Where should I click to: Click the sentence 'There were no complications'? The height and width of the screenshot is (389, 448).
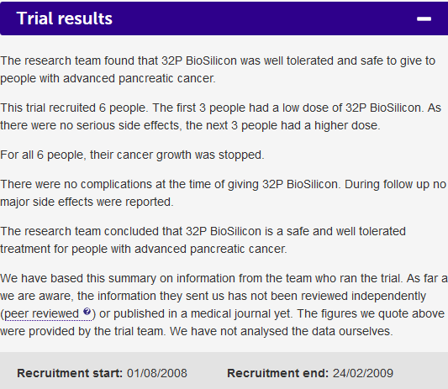tap(171, 185)
